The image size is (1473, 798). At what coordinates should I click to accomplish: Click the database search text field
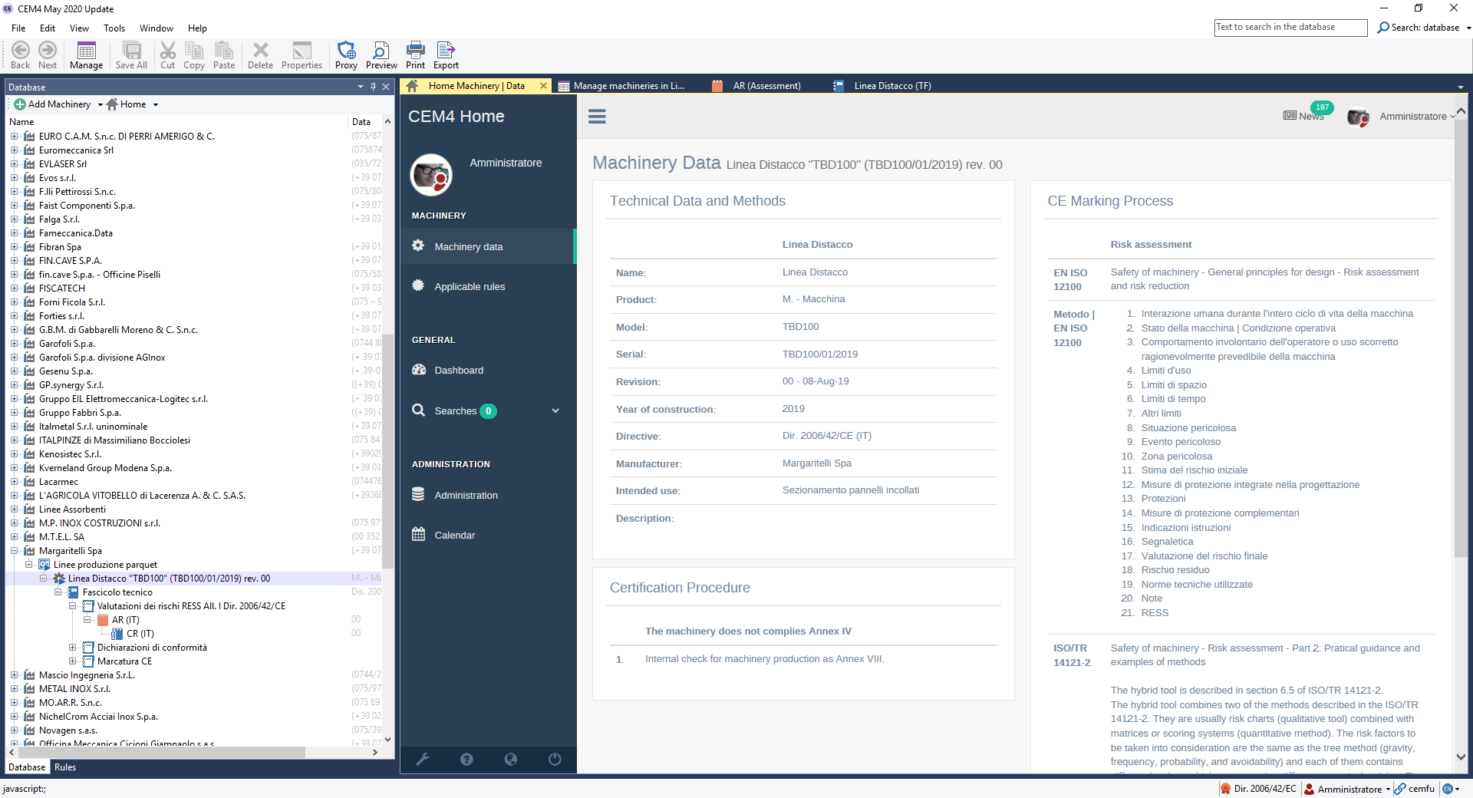[x=1290, y=28]
